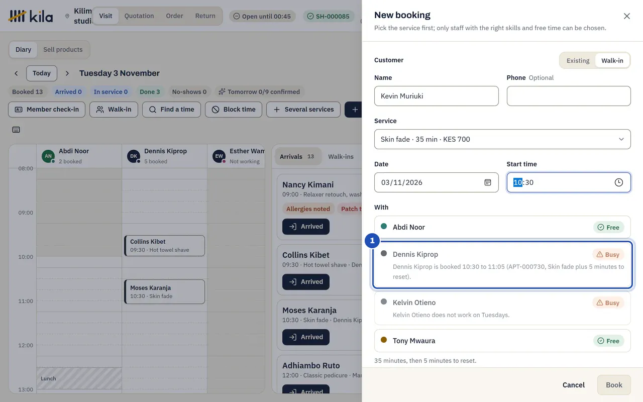The width and height of the screenshot is (643, 402).
Task: Open Moses Karanja Skin fade appointment block
Action: tap(165, 292)
